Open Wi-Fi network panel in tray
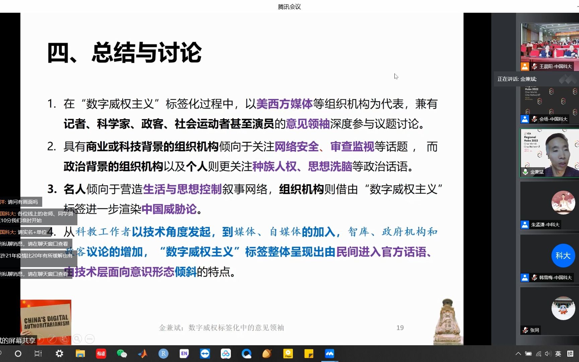 pyautogui.click(x=538, y=354)
